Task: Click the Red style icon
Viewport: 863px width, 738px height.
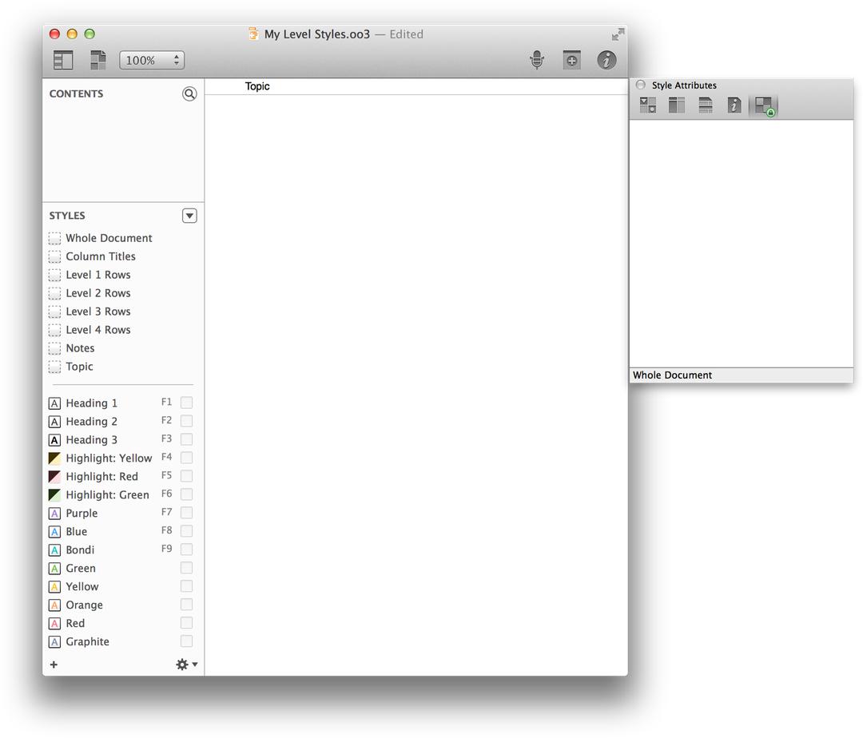Action: pos(54,623)
